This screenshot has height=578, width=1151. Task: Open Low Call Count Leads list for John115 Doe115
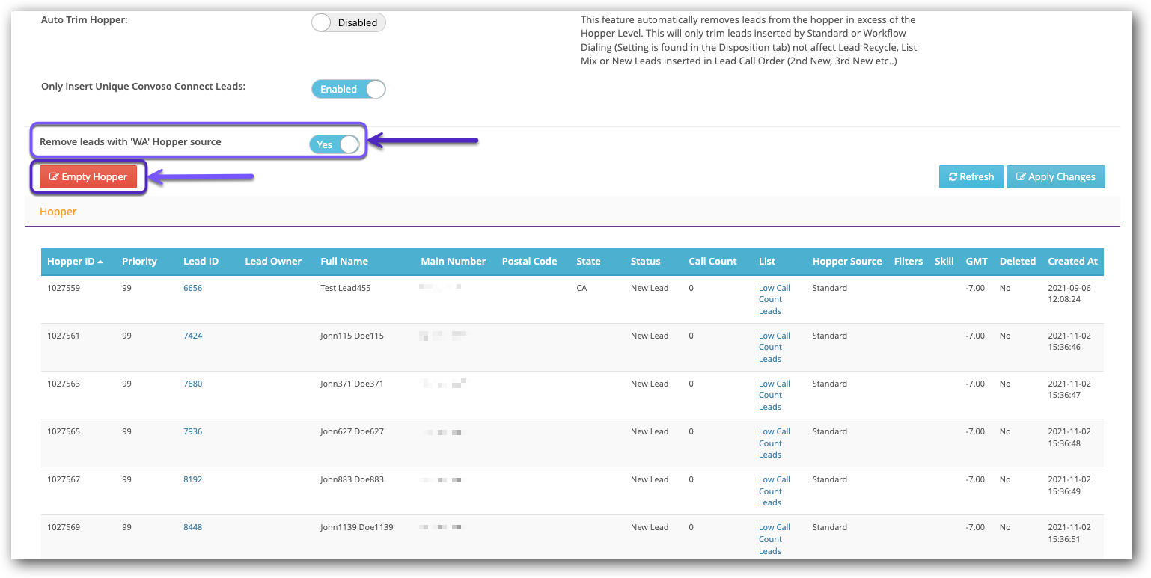[775, 347]
